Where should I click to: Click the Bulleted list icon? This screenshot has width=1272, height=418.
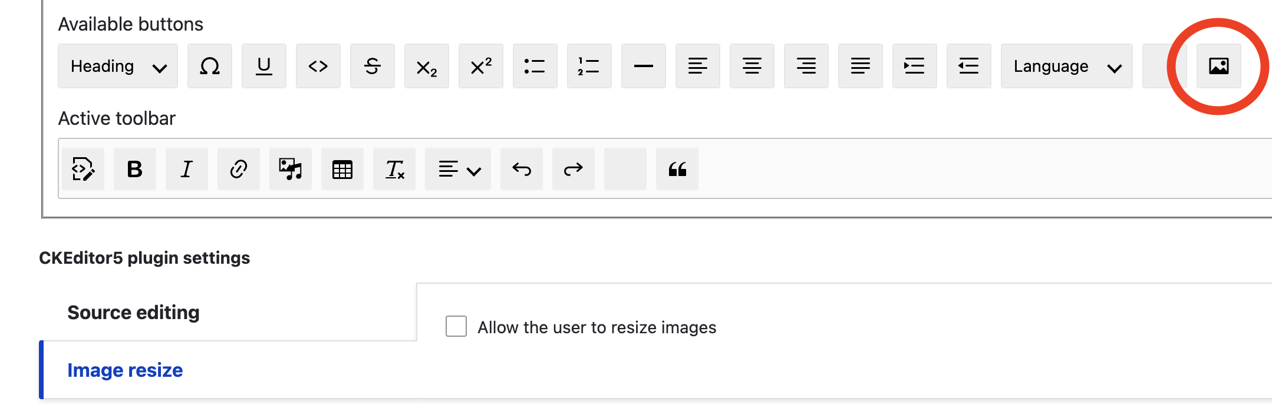point(535,66)
